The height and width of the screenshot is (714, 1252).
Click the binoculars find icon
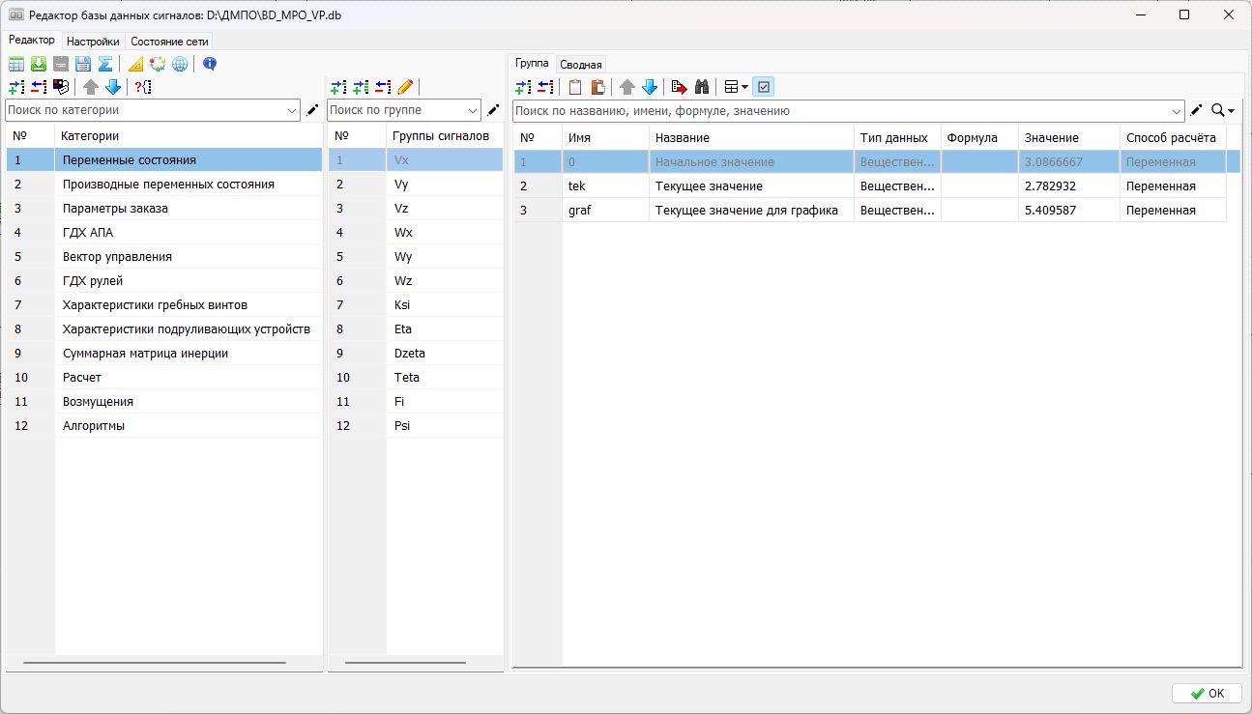click(x=702, y=87)
